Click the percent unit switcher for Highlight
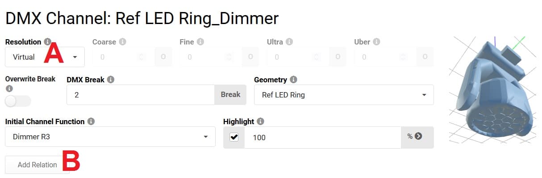This screenshot has width=542, height=178. pos(417,137)
